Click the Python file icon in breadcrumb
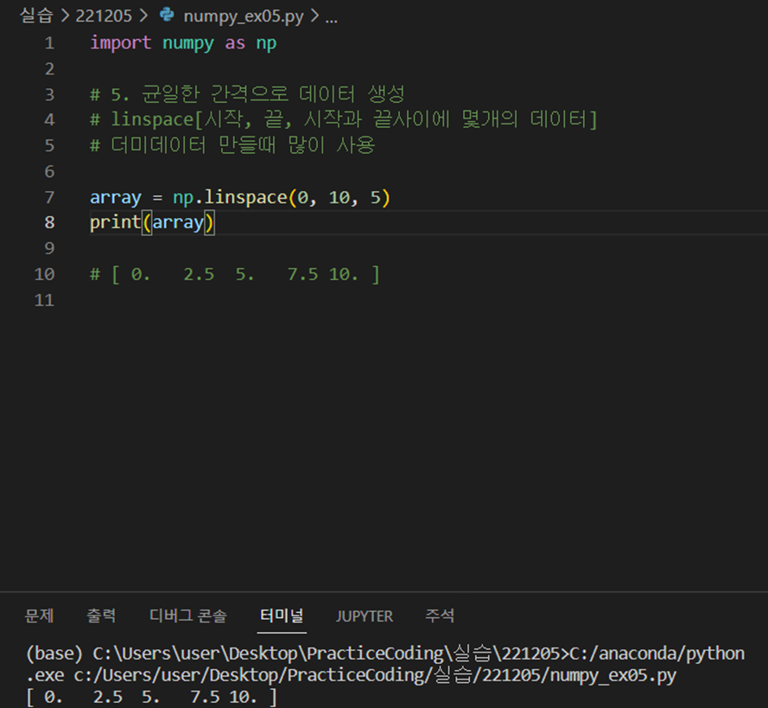Screen dimensions: 768x708 coord(167,16)
